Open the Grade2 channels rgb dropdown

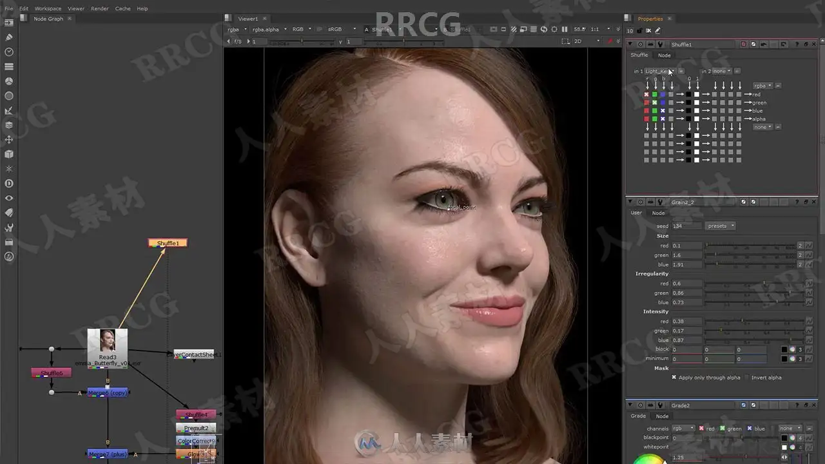(x=684, y=429)
